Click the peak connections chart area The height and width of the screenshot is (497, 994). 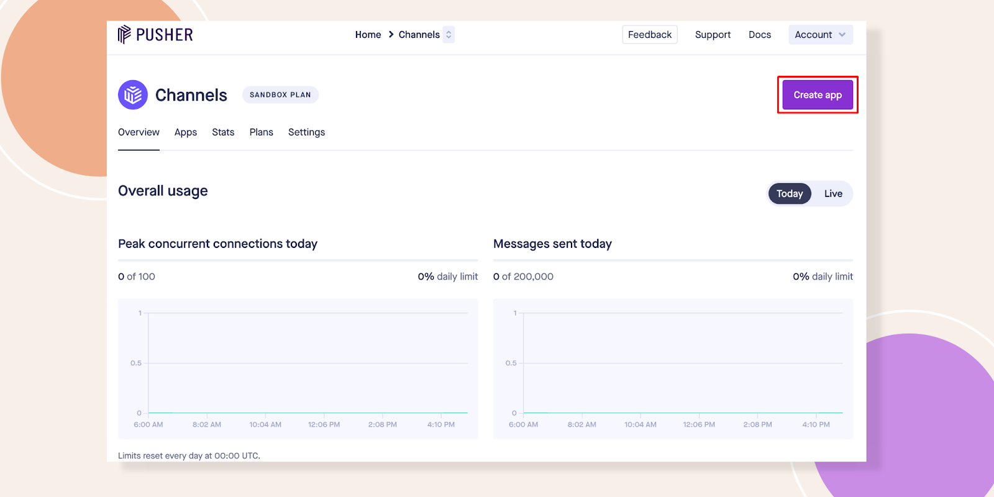pos(298,369)
